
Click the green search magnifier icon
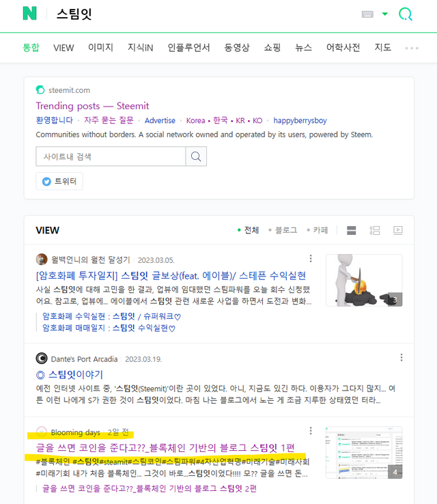(405, 14)
